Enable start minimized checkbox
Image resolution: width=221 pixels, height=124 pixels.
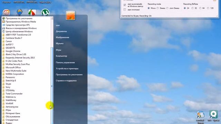[x=125, y=10]
